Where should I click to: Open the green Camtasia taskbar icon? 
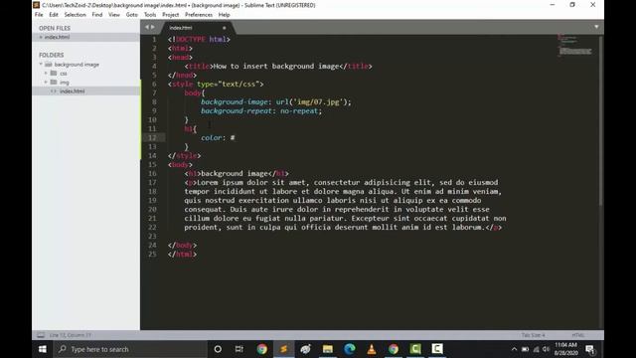[x=415, y=349]
